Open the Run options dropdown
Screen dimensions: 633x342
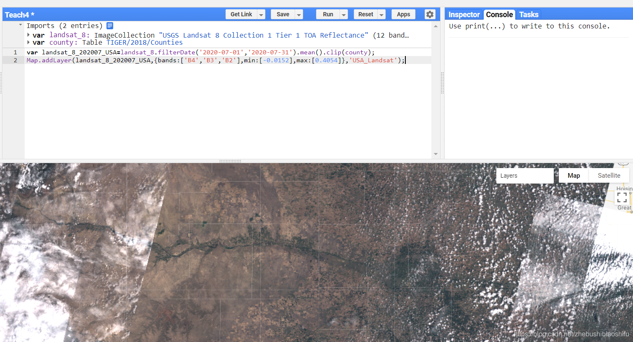point(344,14)
